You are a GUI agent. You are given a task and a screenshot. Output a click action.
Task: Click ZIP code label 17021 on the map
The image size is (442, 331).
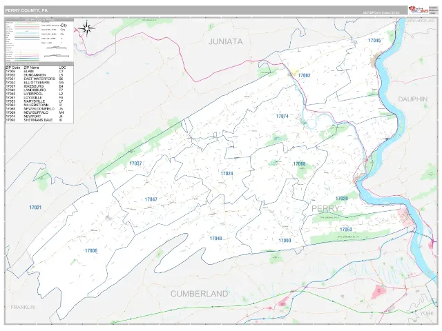pos(35,208)
